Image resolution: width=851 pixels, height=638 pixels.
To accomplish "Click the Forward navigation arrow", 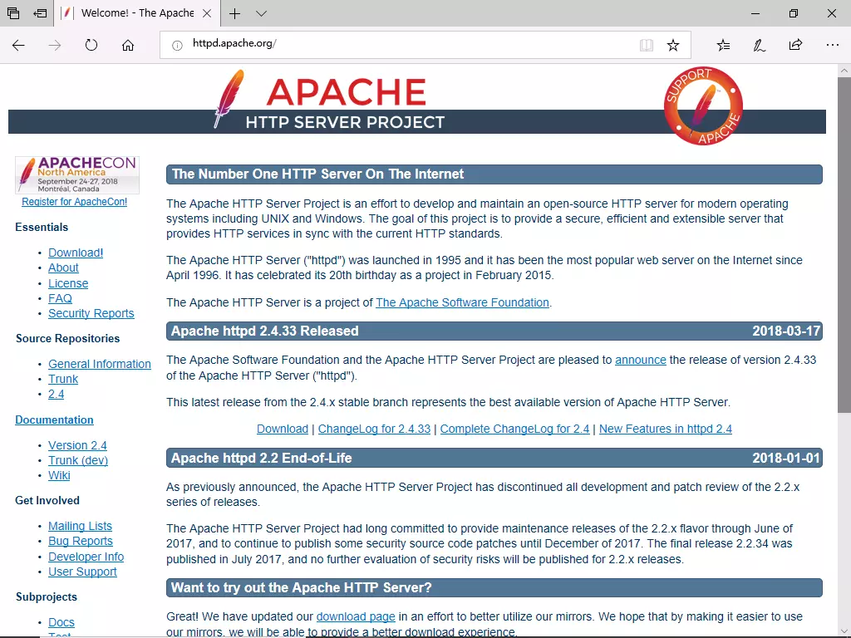I will click(x=55, y=45).
